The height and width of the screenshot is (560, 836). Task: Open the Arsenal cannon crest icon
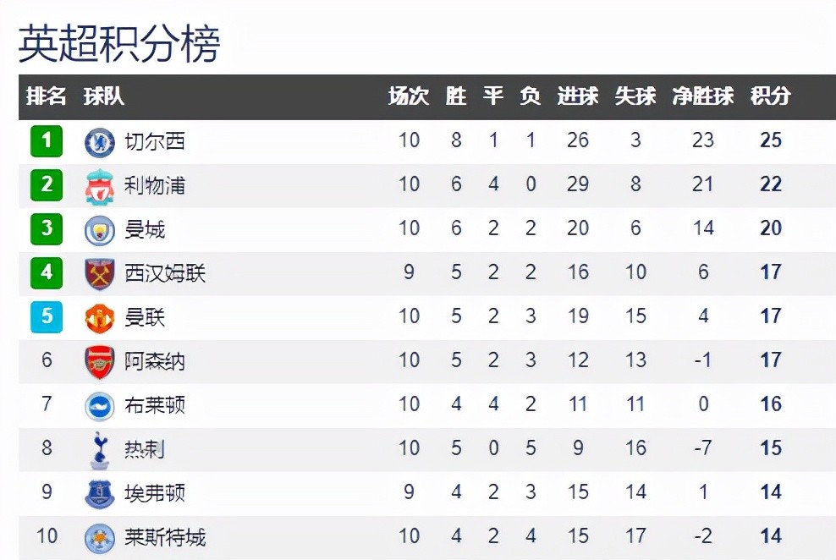100,362
